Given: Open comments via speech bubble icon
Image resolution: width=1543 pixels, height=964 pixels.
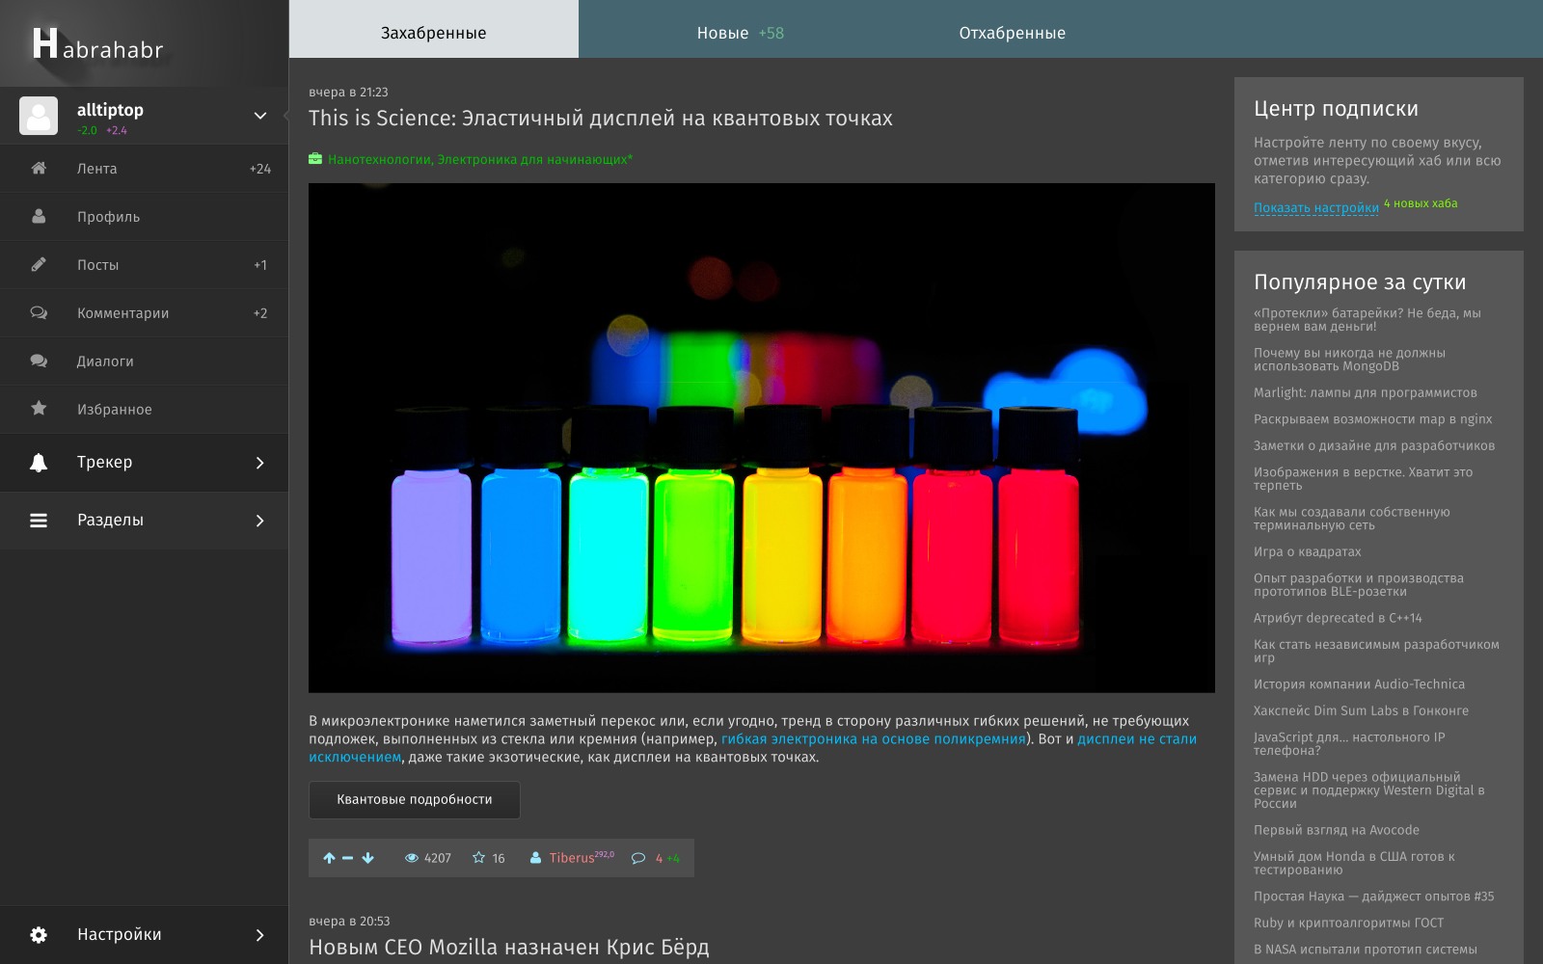Looking at the screenshot, I should tap(637, 858).
